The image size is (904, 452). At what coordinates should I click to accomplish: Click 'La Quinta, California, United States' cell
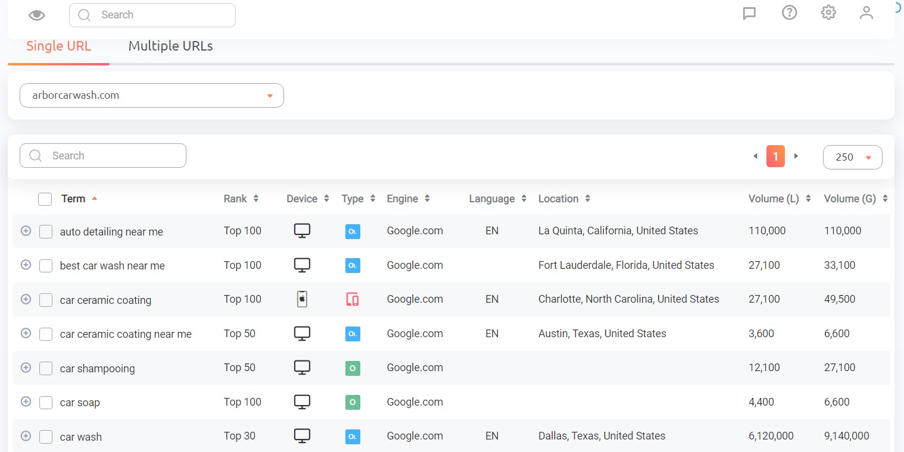pyautogui.click(x=618, y=231)
